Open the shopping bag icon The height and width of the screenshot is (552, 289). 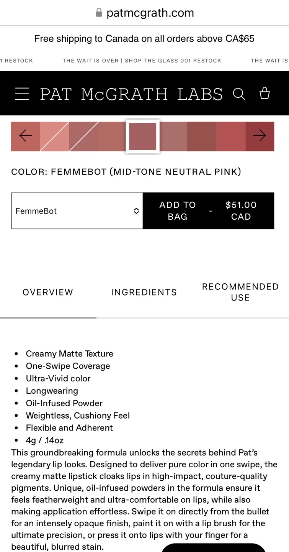point(265,93)
